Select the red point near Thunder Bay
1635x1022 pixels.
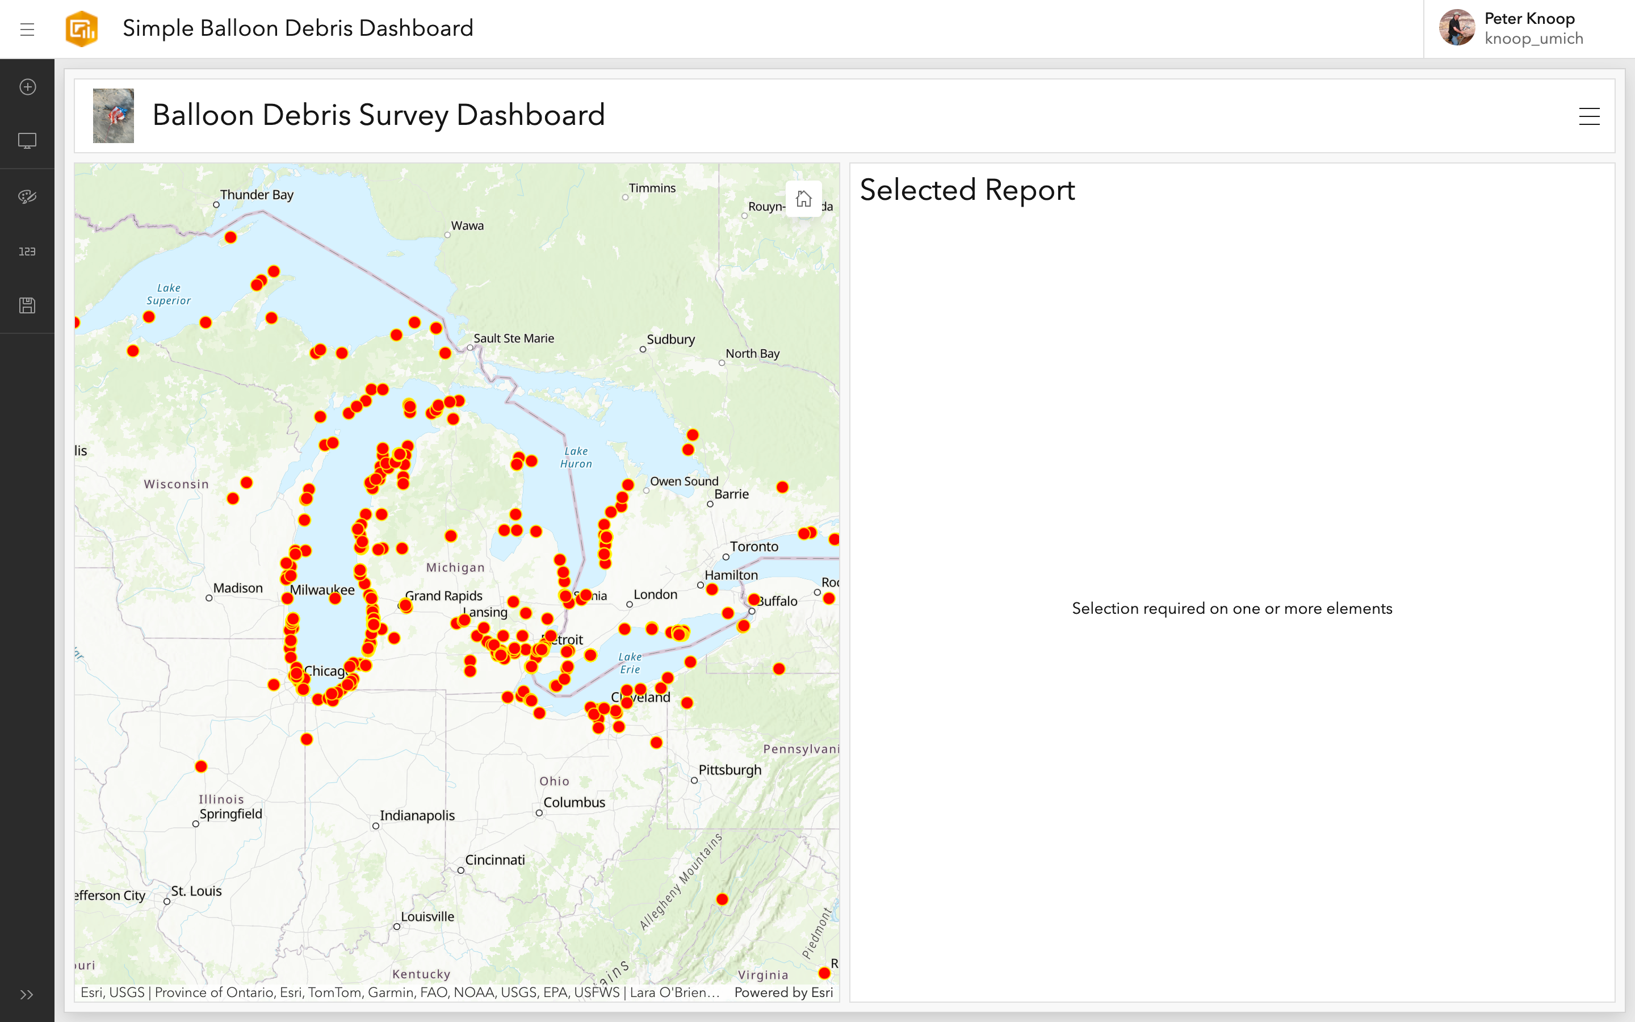(230, 237)
